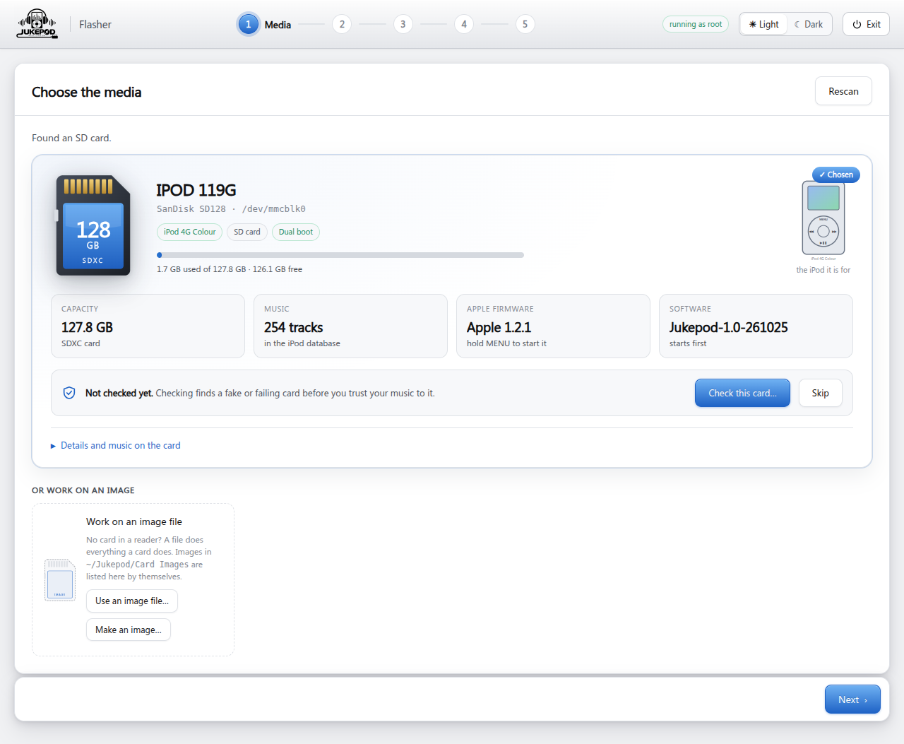Switch to Light theme
Image resolution: width=904 pixels, height=744 pixels.
coord(763,24)
